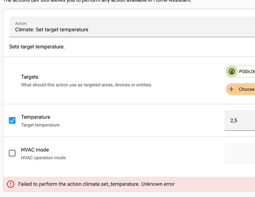Image resolution: width=255 pixels, height=197 pixels.
Task: Uncheck the Temperature checkbox
Action: 12,121
